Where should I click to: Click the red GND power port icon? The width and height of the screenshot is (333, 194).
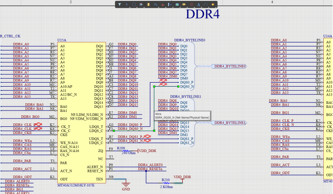tap(163, 4)
